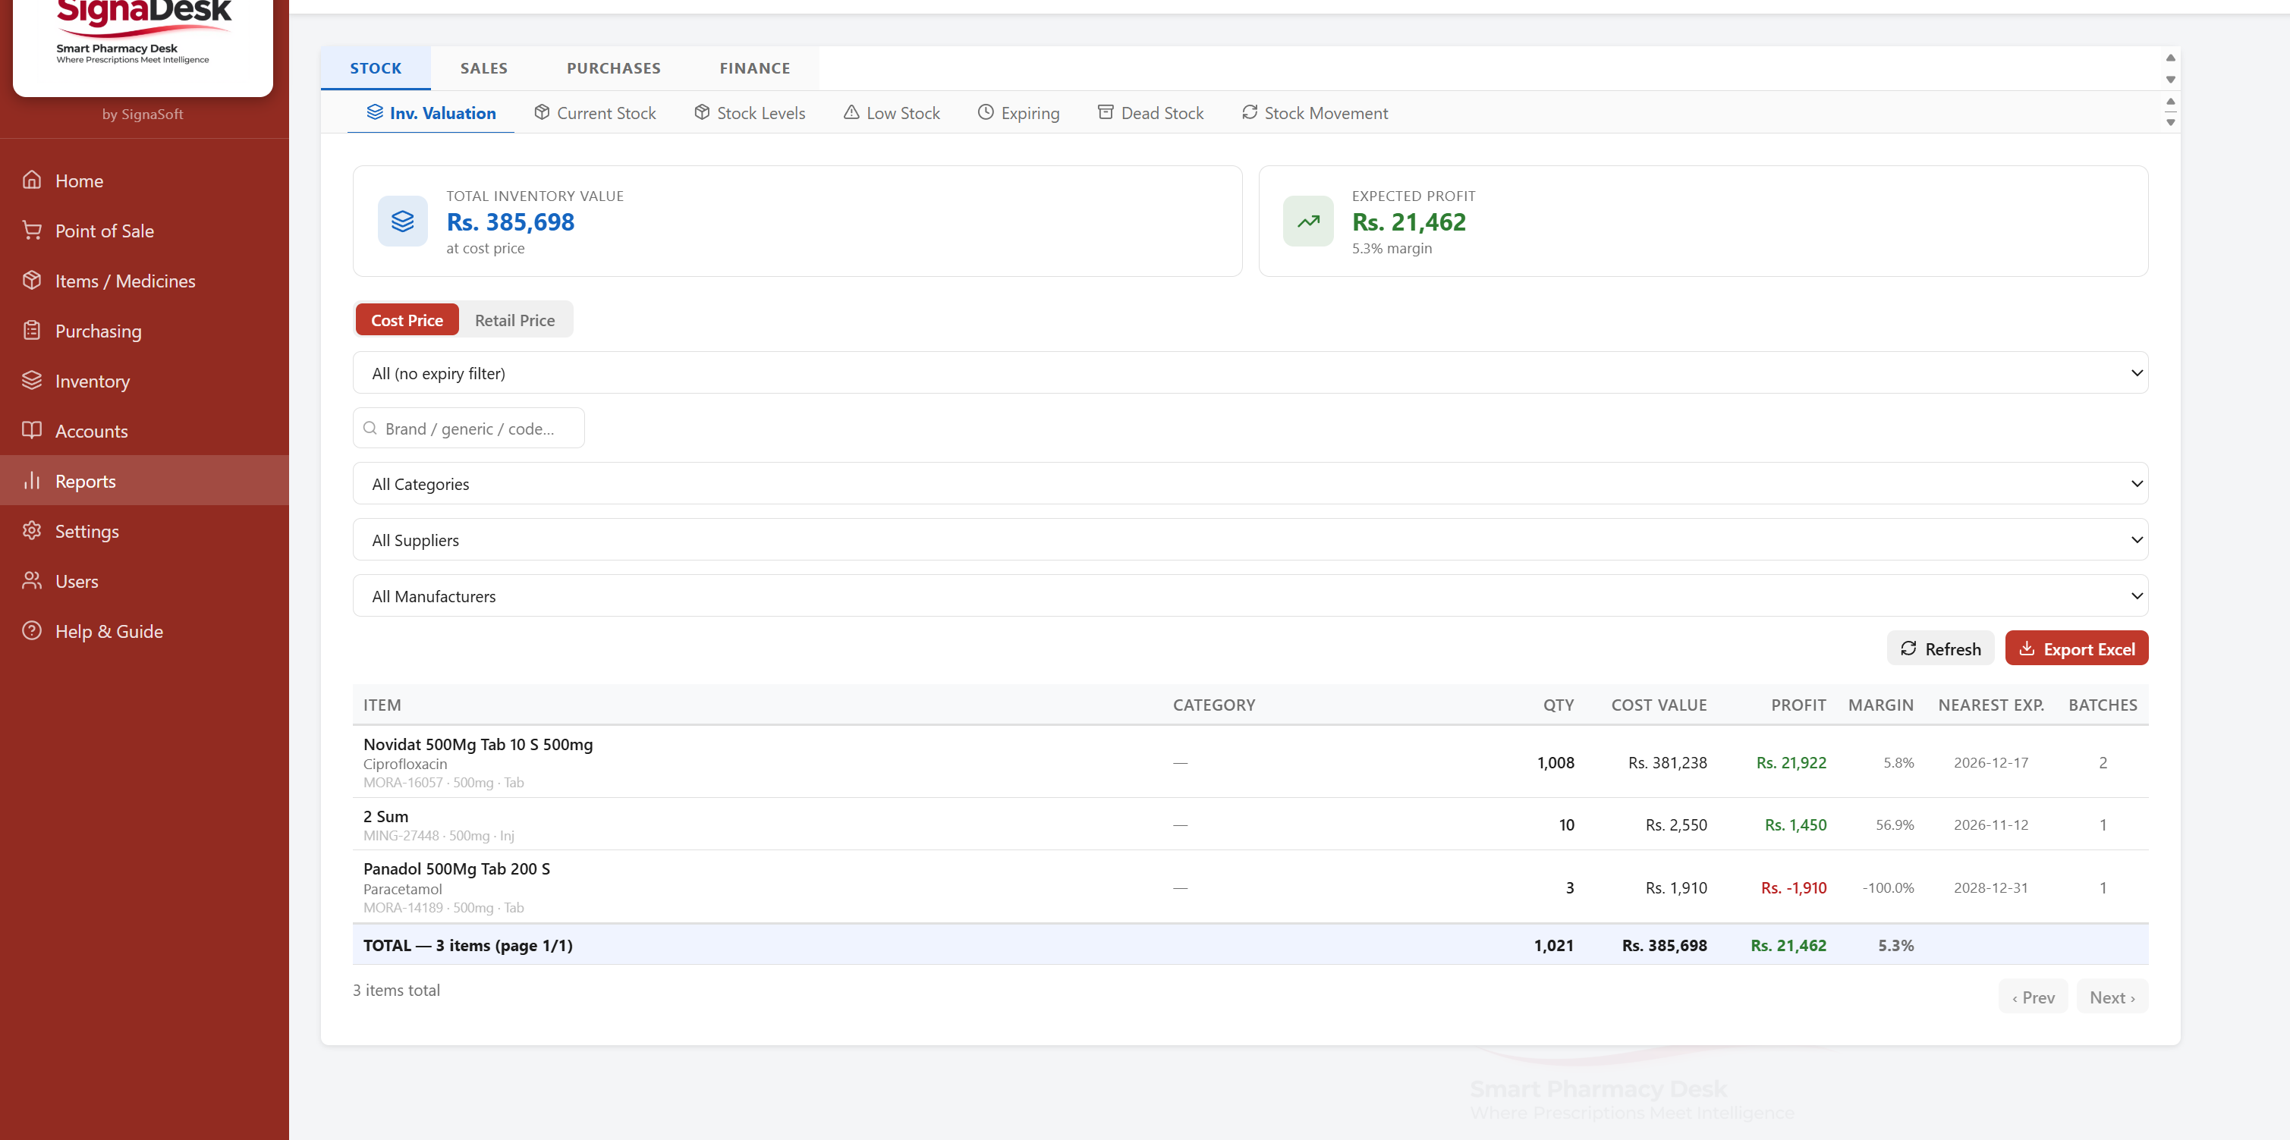Screen dimensions: 2290x1140
Task: Open Point of Sale cart icon
Action: pyautogui.click(x=32, y=230)
